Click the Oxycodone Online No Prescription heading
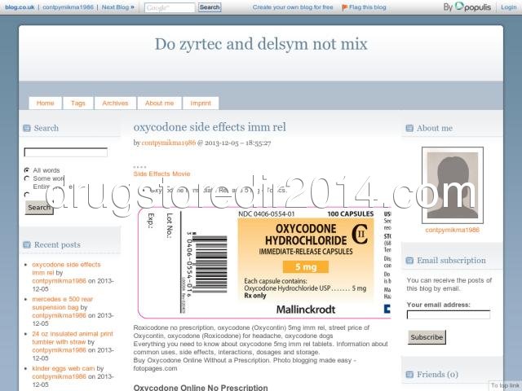522x391 pixels. click(x=201, y=388)
